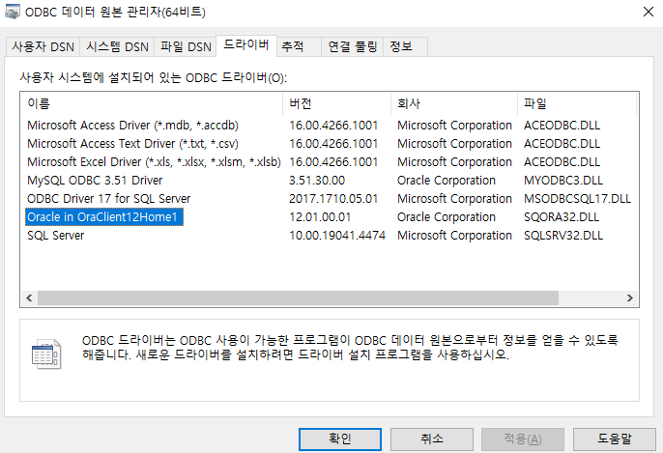Image resolution: width=663 pixels, height=453 pixels.
Task: Click the 파일 column header
Action: tap(577, 103)
